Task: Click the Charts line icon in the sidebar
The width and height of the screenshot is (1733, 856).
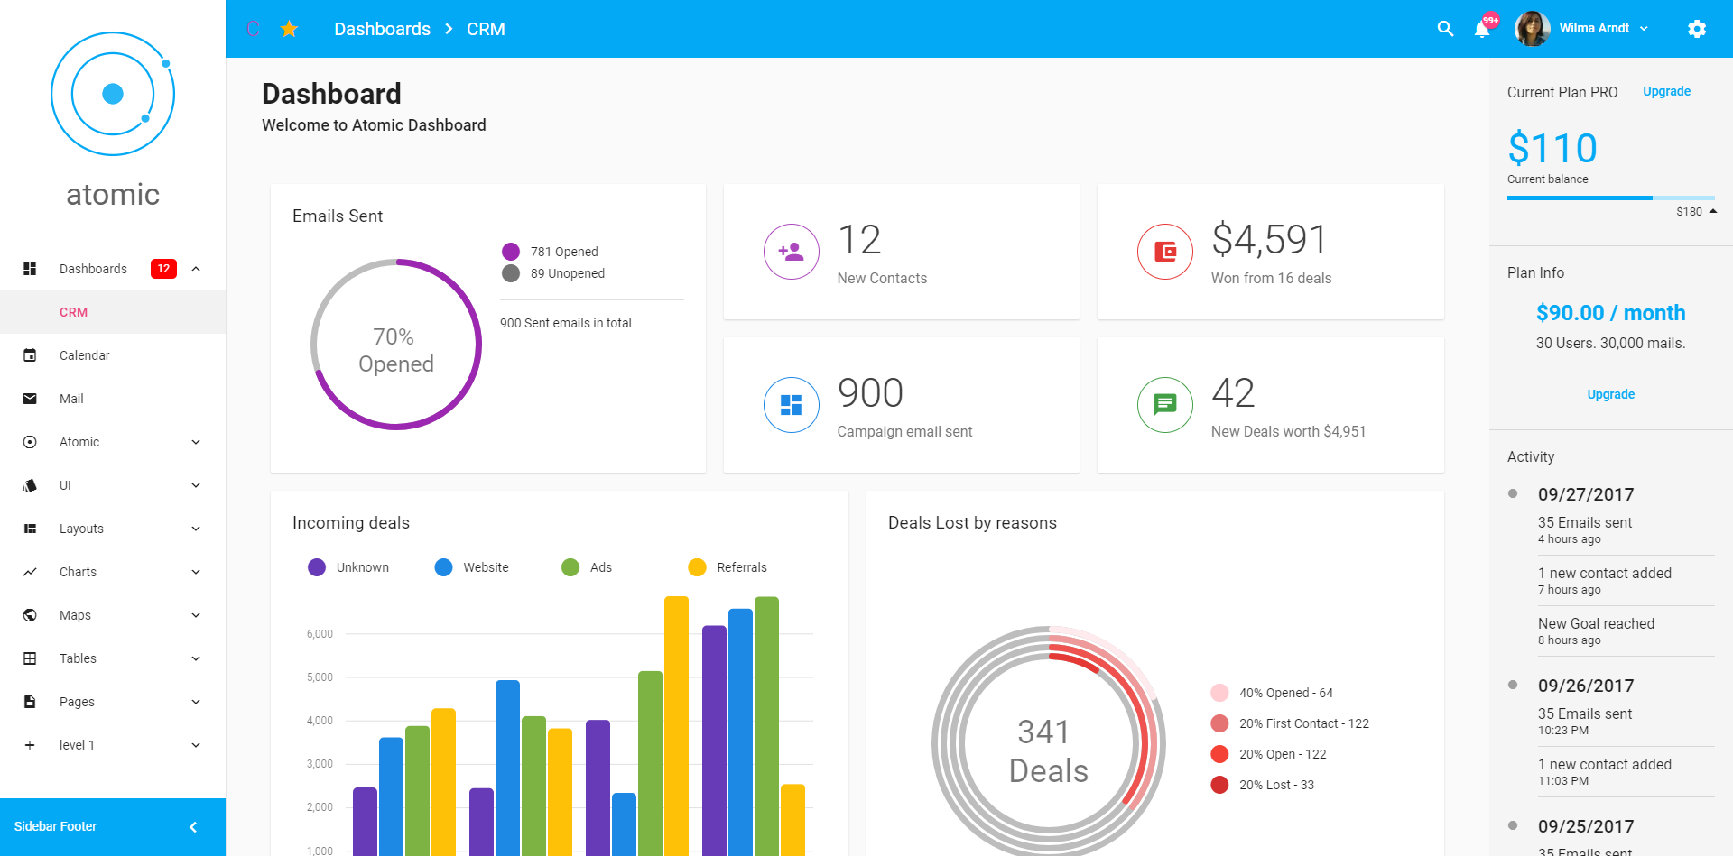Action: (30, 572)
